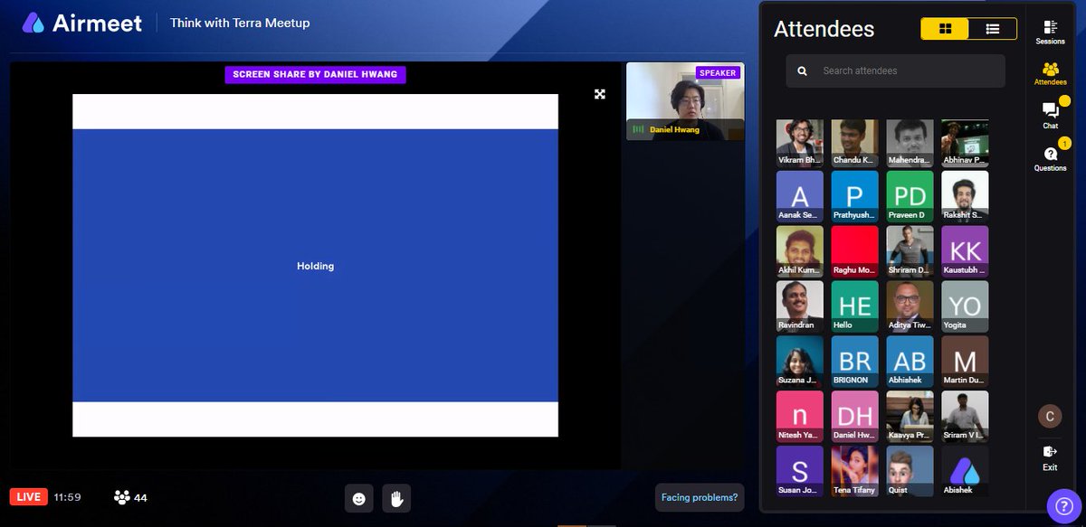The height and width of the screenshot is (527, 1086).
Task: Click the Think with Terra Meetup title
Action: (240, 23)
